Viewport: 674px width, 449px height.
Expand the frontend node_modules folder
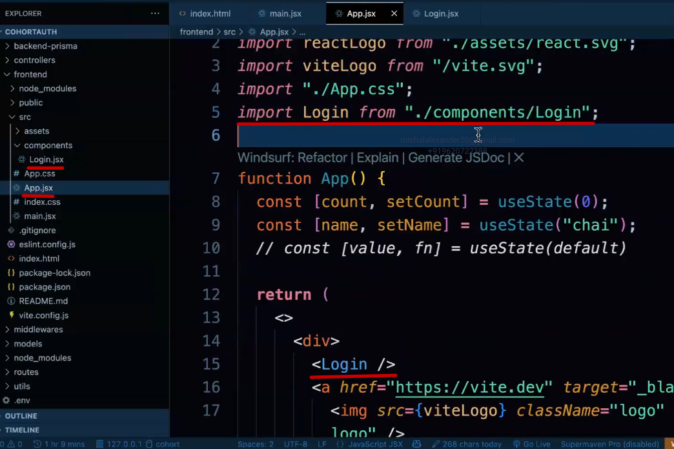(x=47, y=89)
